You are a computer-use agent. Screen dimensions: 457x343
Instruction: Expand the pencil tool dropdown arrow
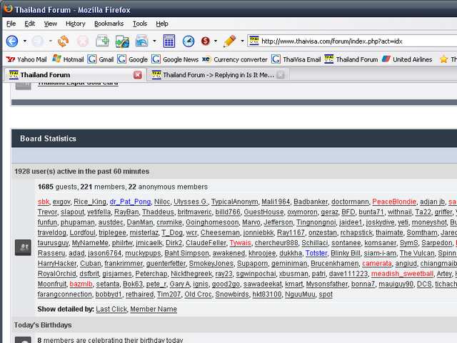point(241,41)
